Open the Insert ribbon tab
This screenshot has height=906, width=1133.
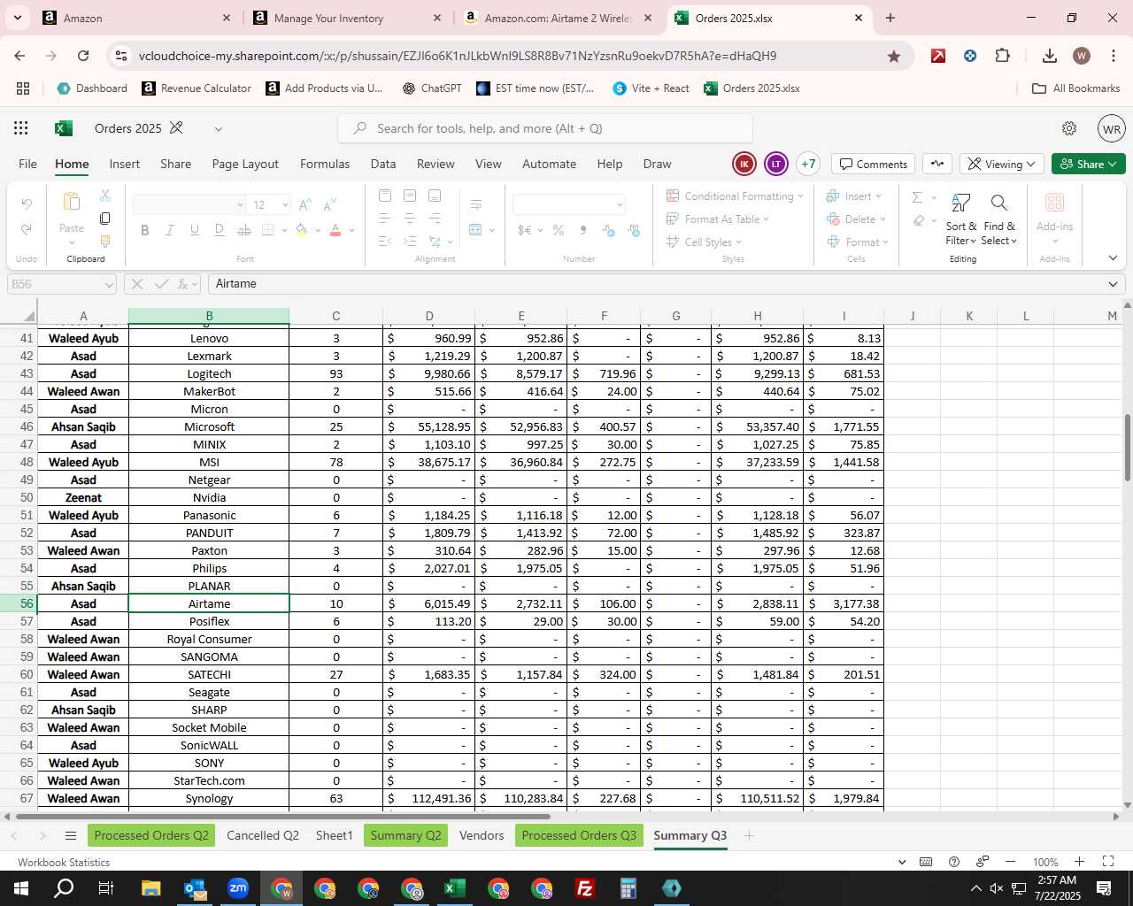125,164
